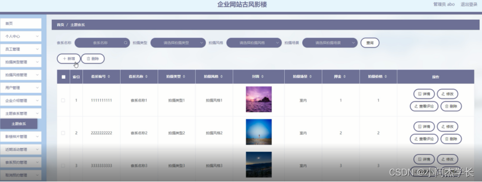The image size is (482, 182).
Task: Expand the 企业介绍管理 sidebar menu
Action: click(21, 101)
